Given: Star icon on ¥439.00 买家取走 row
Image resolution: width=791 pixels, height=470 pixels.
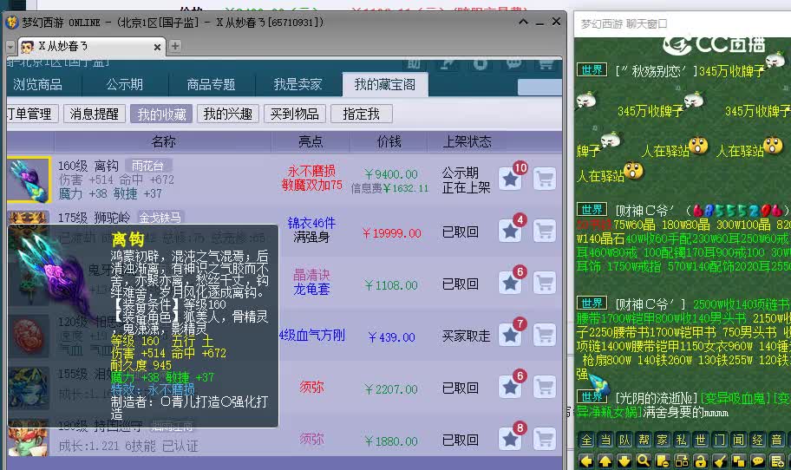Looking at the screenshot, I should [511, 335].
